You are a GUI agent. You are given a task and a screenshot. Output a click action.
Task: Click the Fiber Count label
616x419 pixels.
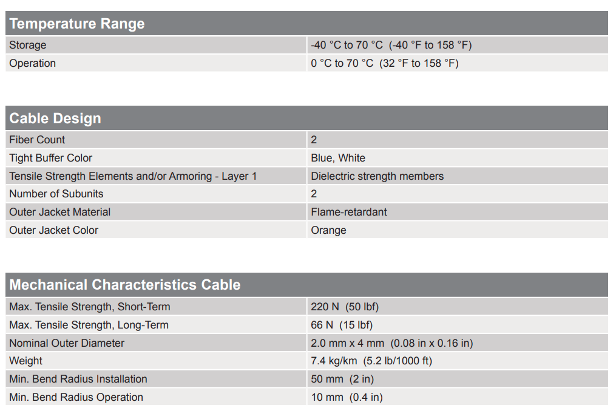coord(37,140)
